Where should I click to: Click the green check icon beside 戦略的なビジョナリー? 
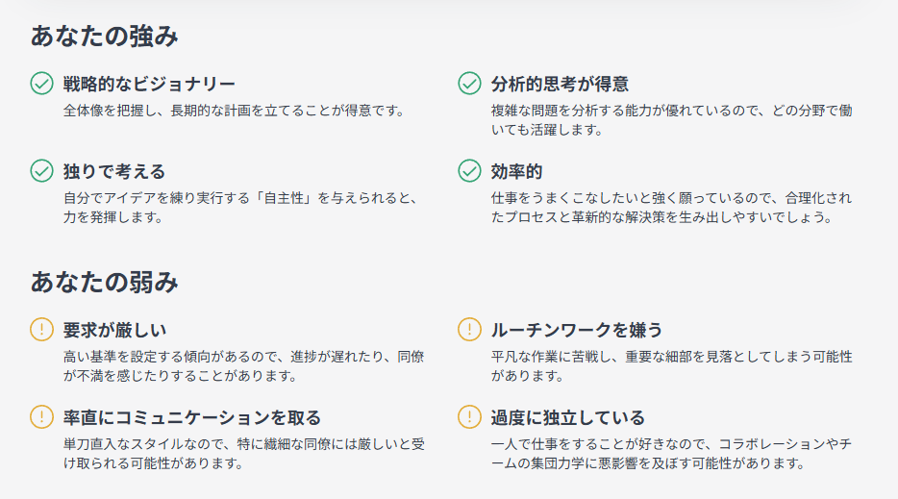[41, 84]
